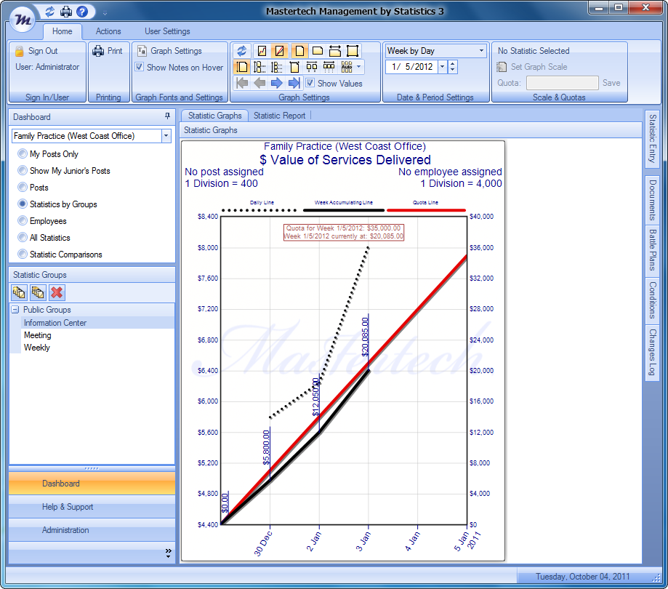Screen dimensions: 668x589
Task: Click the Dashboard panel pin icon
Action: pyautogui.click(x=167, y=116)
